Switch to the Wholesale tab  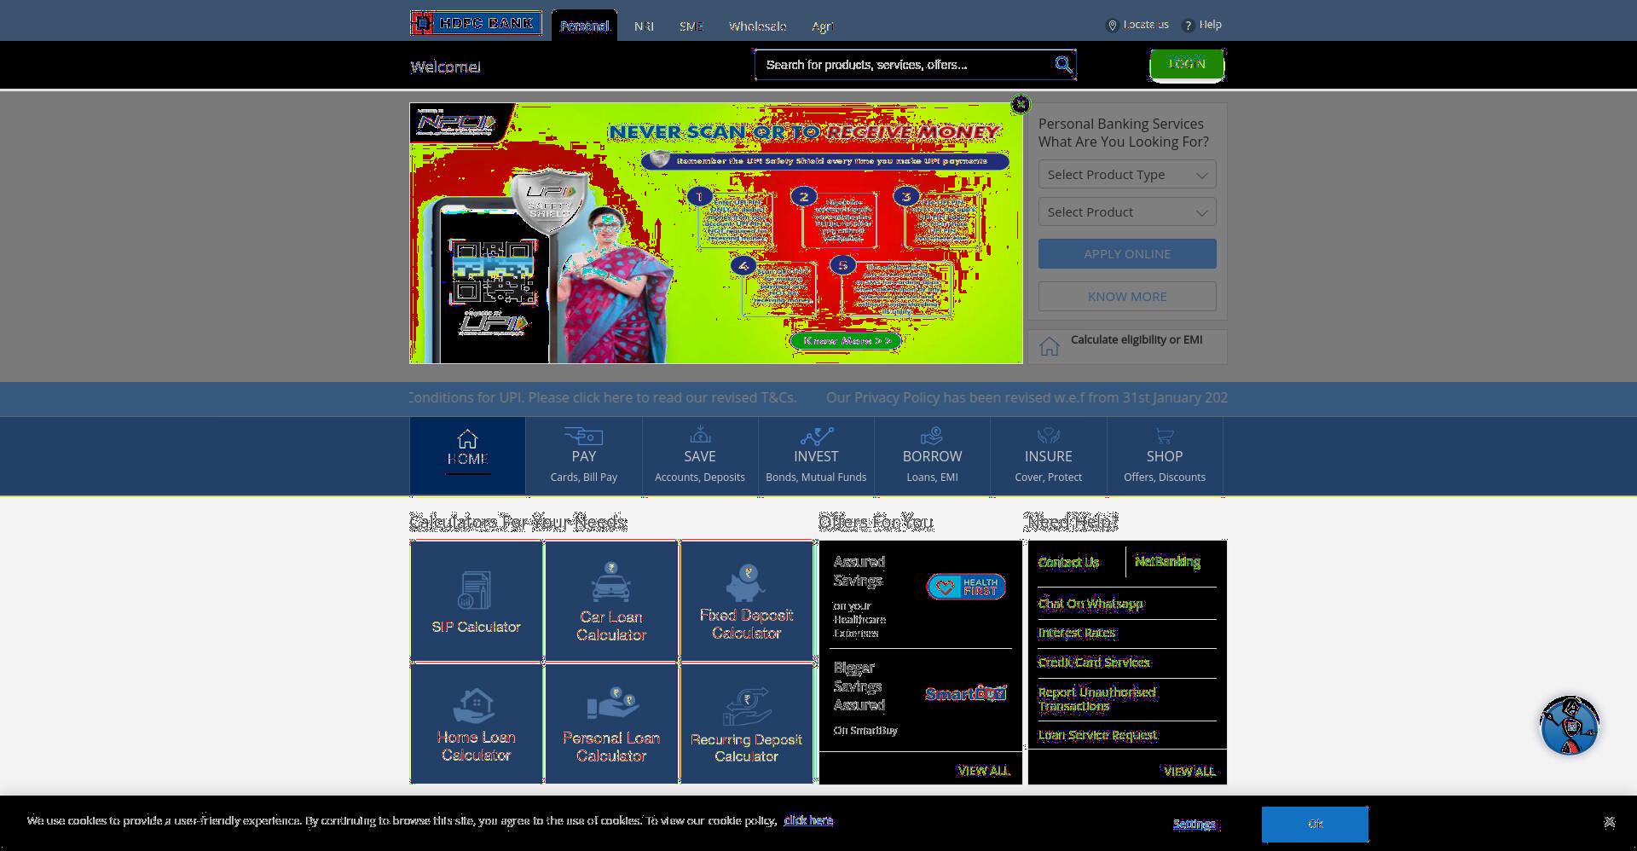(x=757, y=26)
